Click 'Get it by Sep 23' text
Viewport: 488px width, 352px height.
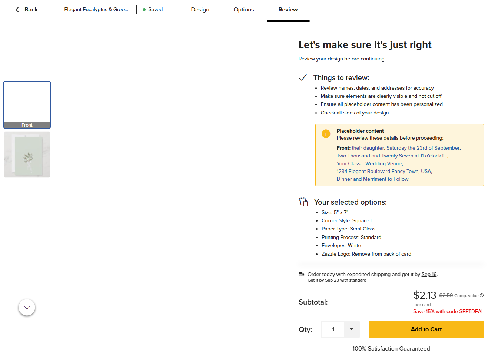point(337,280)
